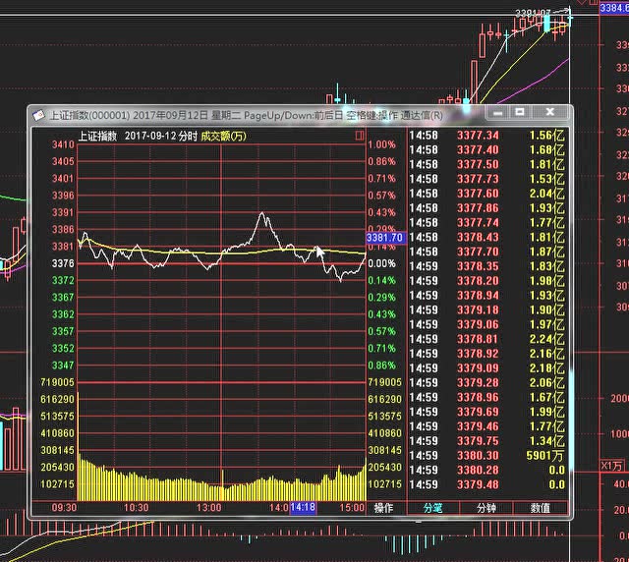This screenshot has height=562, width=629.
Task: Click the intraday peak near 3391
Action: click(262, 213)
